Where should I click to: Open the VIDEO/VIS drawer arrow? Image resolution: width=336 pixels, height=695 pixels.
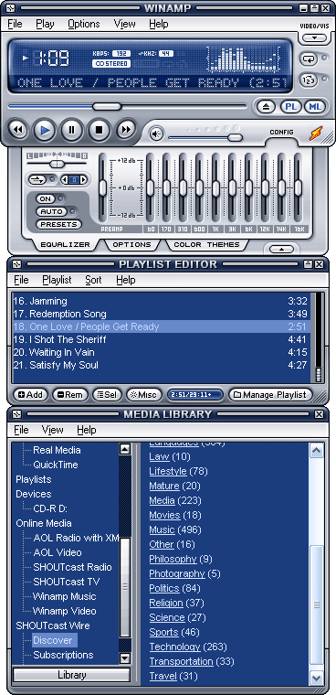click(314, 38)
